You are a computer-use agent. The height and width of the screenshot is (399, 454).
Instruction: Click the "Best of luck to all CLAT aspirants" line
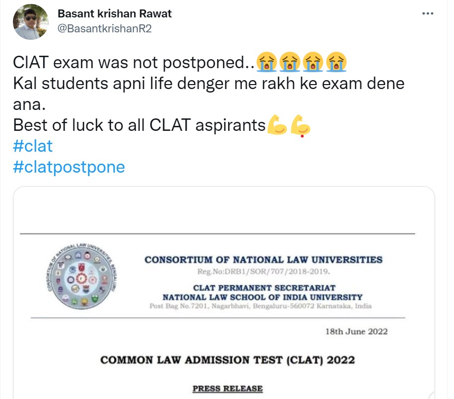tap(139, 125)
